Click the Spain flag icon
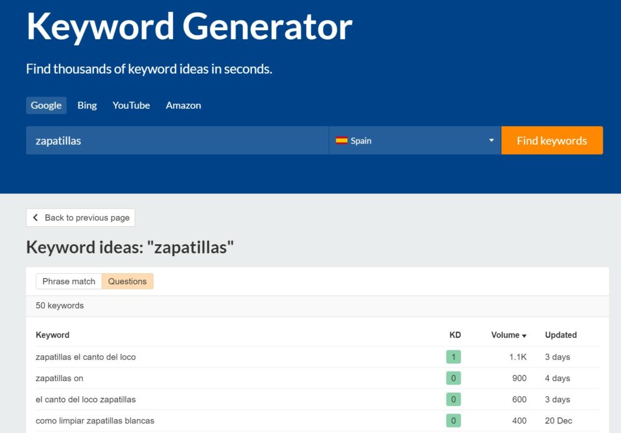Image resolution: width=621 pixels, height=433 pixels. (x=343, y=140)
